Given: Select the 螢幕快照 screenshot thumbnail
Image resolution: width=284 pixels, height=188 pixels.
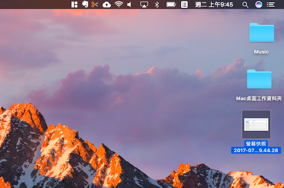Looking at the screenshot, I should [x=256, y=124].
